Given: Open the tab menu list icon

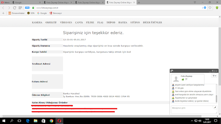Looking at the screenshot, I should [x=195, y=2].
